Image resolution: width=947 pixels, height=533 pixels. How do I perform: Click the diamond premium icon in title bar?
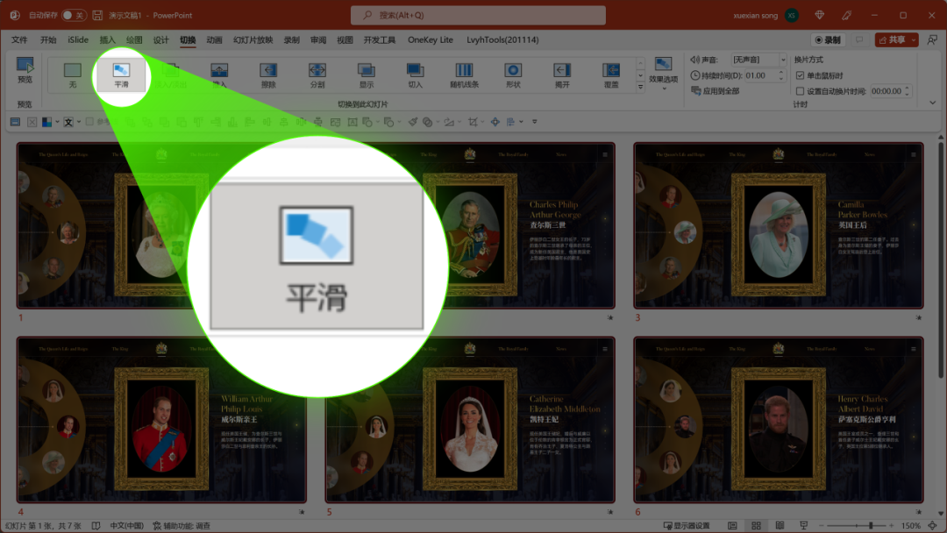pos(820,15)
